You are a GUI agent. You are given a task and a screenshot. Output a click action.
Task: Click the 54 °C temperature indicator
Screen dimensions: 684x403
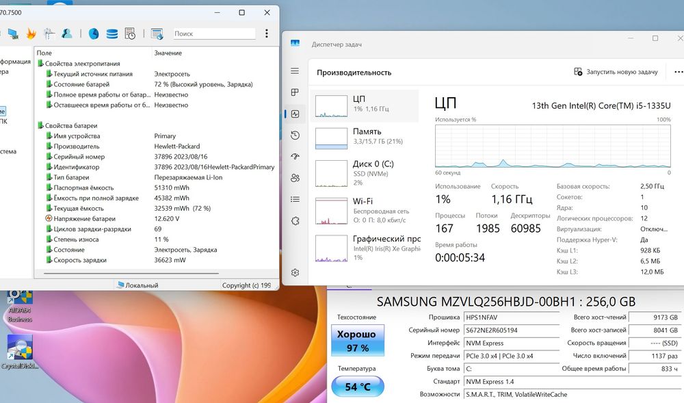pos(358,387)
